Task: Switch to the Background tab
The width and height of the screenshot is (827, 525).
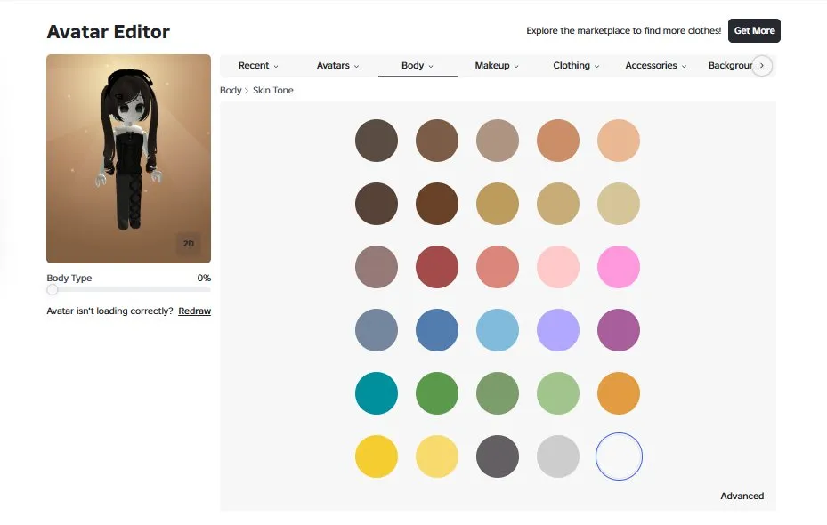Action: click(730, 65)
